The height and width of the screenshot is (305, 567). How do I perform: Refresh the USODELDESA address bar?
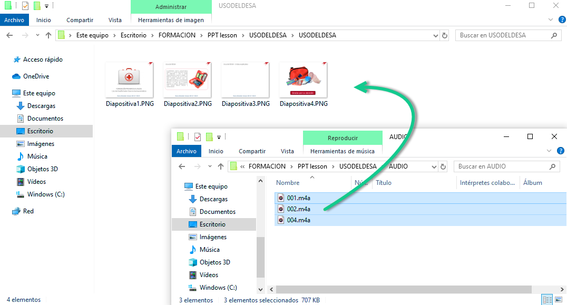click(x=445, y=35)
